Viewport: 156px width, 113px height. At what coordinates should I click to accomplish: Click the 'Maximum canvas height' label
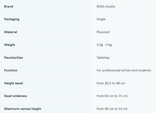pyautogui.click(x=22, y=109)
